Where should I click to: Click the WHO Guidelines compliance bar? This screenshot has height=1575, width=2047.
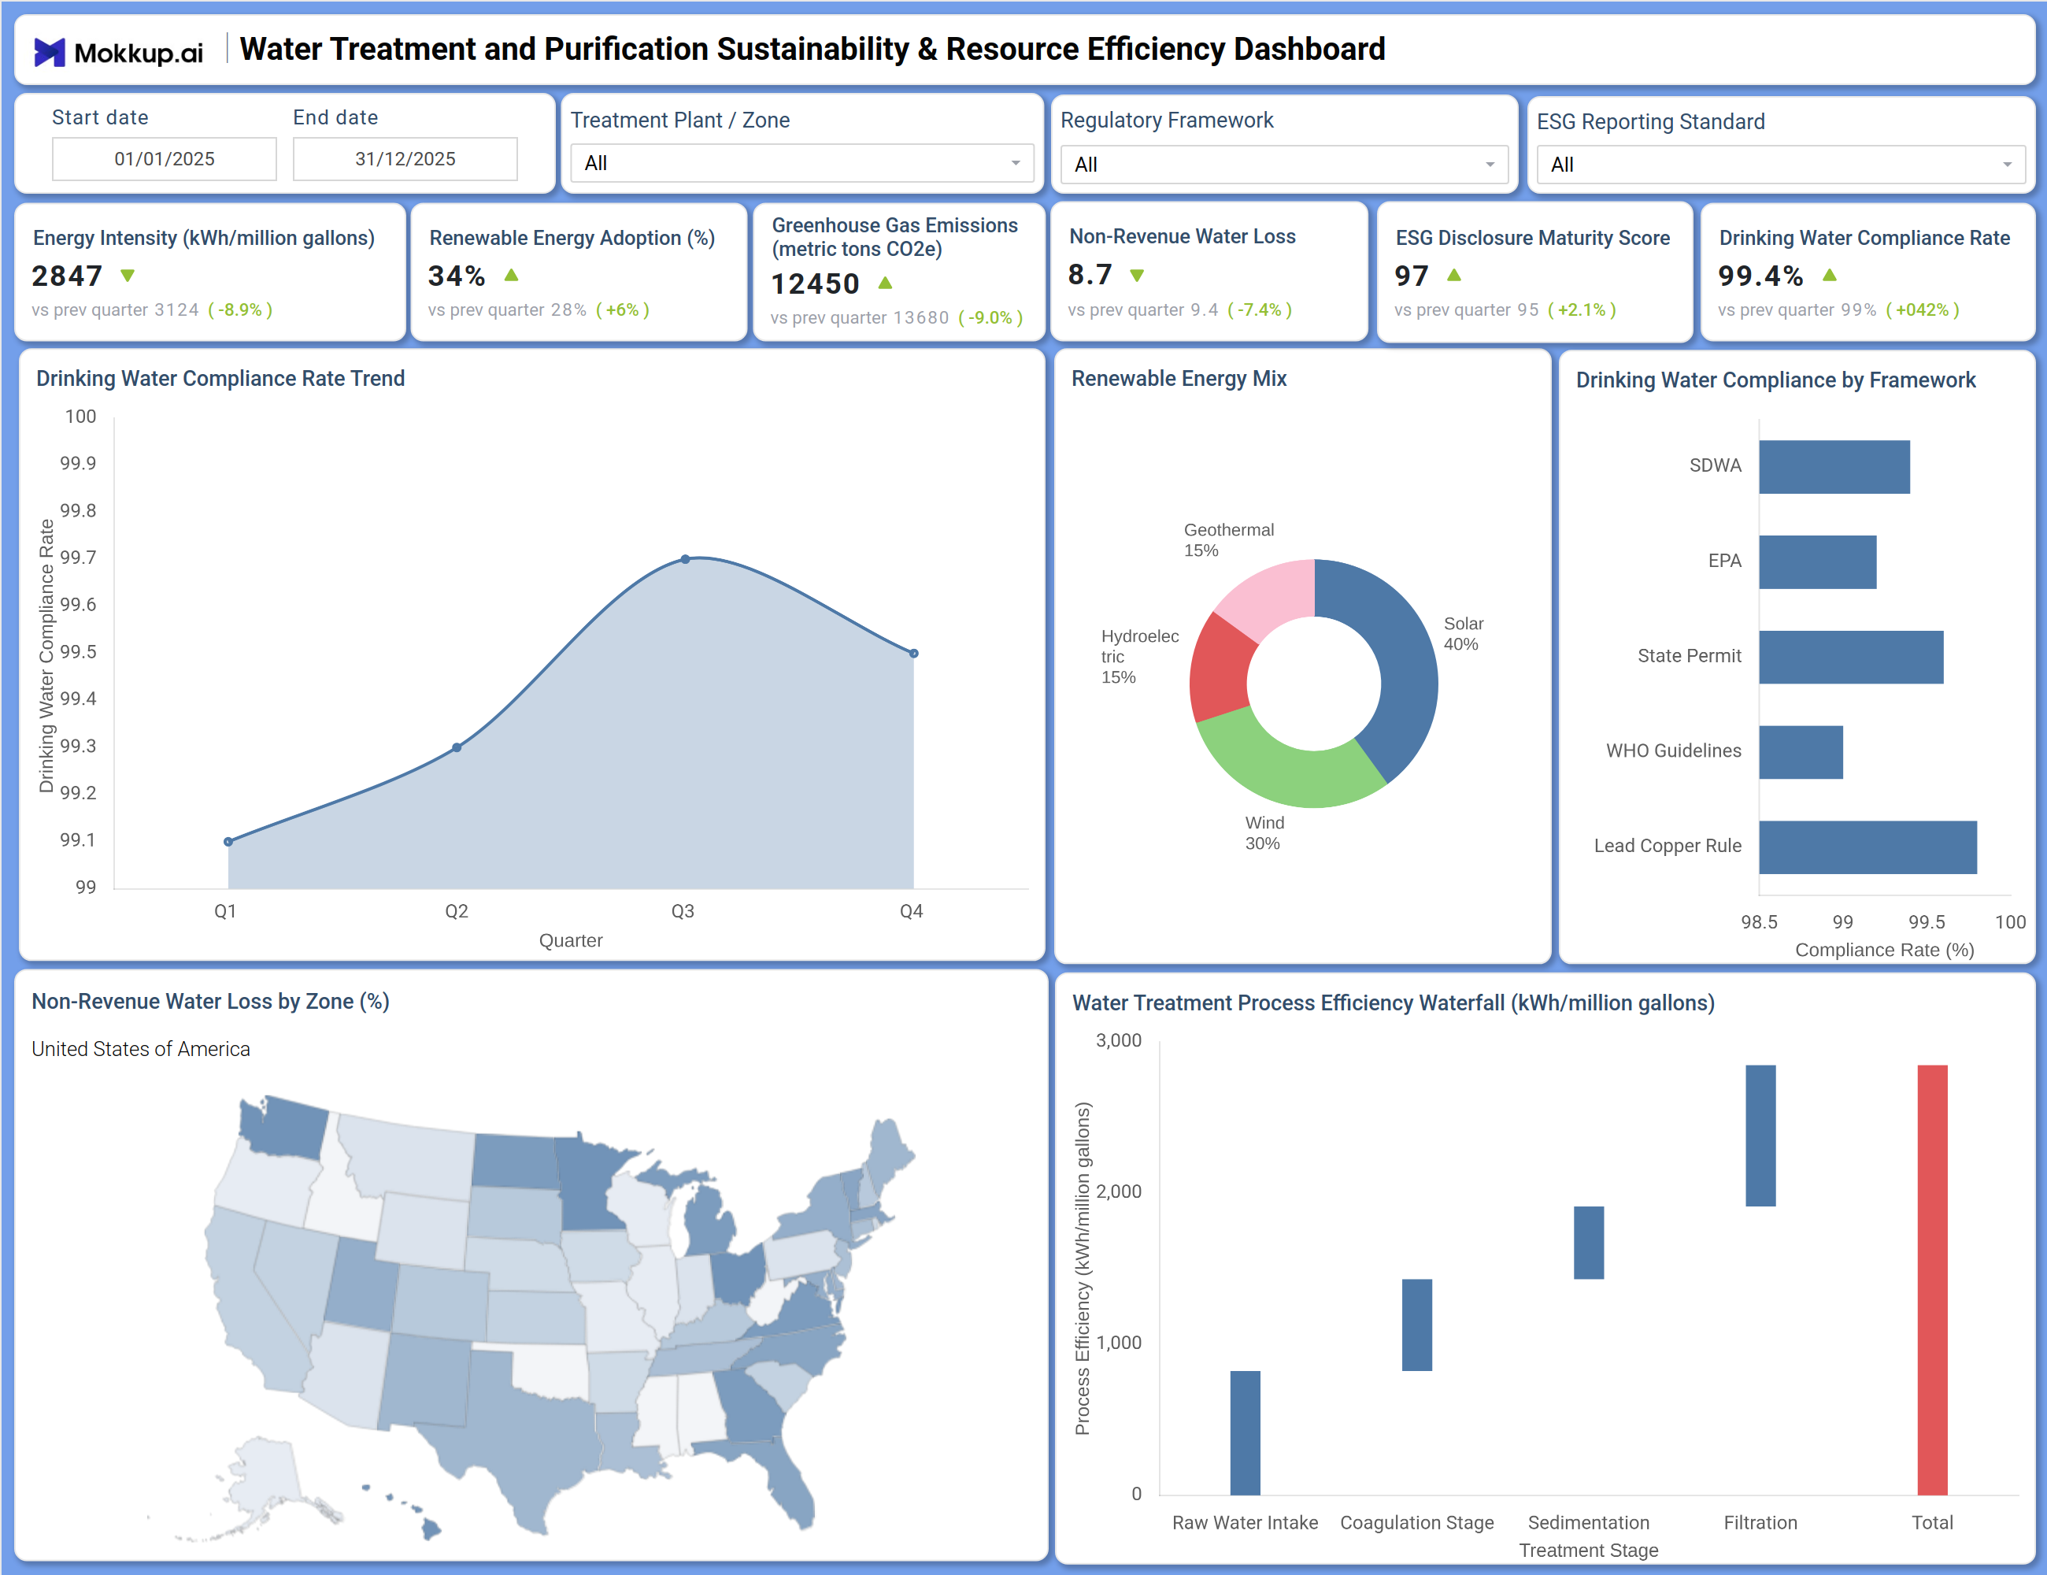tap(1801, 752)
